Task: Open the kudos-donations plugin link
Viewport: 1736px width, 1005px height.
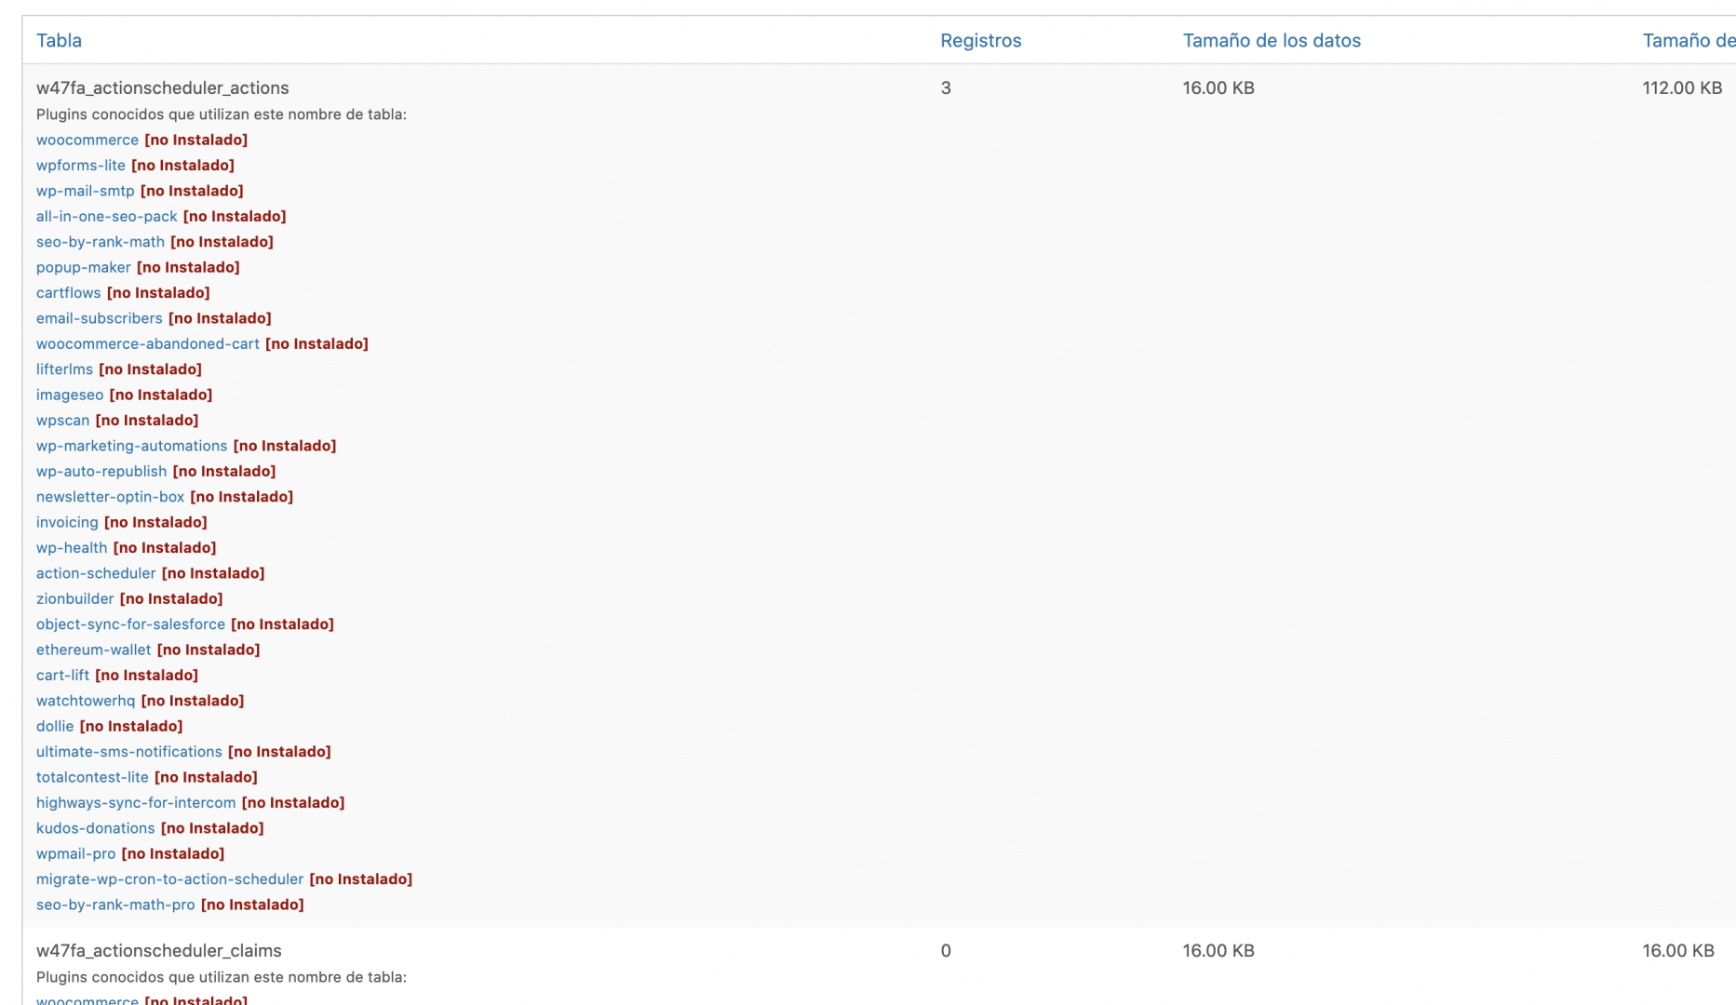Action: coord(96,828)
